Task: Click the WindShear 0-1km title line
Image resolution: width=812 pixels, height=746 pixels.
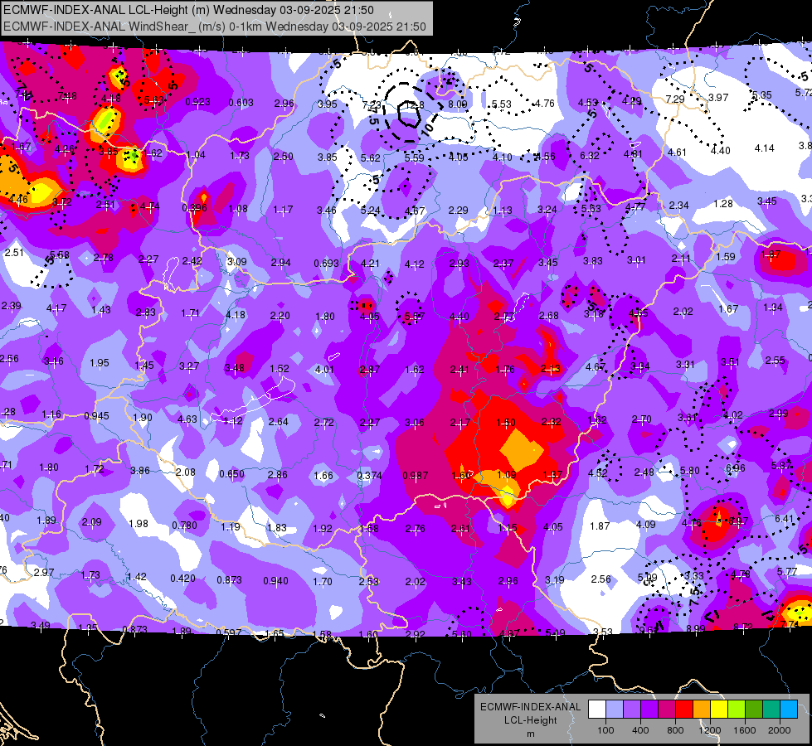Action: [214, 27]
